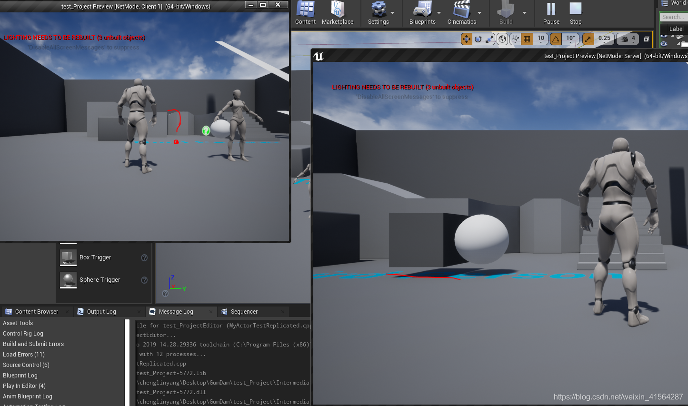Expand the Blueprints dropdown arrow

(439, 13)
